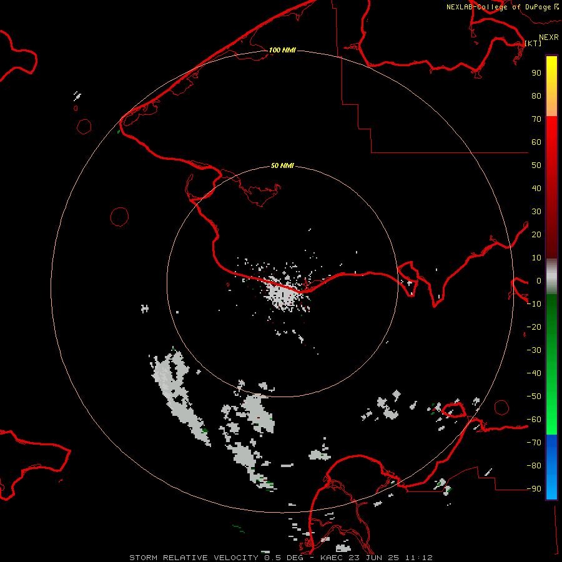Click the "60" value on the velocity scale
562x562 pixels.
coord(536,142)
